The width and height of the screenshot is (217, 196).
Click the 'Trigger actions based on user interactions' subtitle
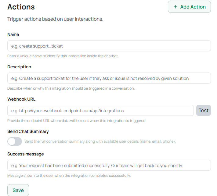(x=55, y=19)
